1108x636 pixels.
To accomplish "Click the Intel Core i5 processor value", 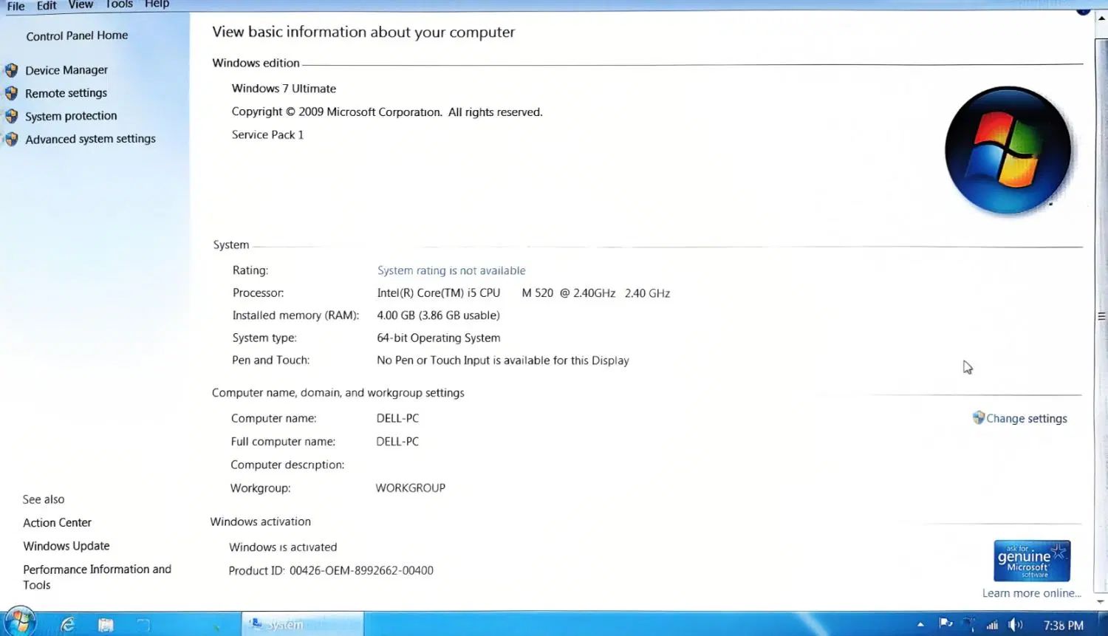I will (x=524, y=293).
